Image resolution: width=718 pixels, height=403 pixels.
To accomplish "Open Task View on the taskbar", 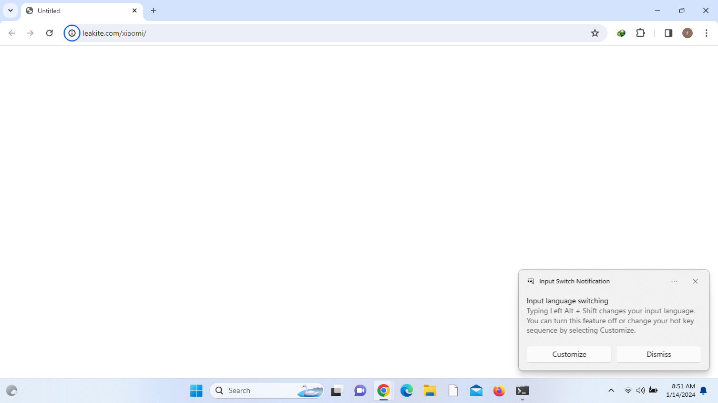I will [x=336, y=390].
